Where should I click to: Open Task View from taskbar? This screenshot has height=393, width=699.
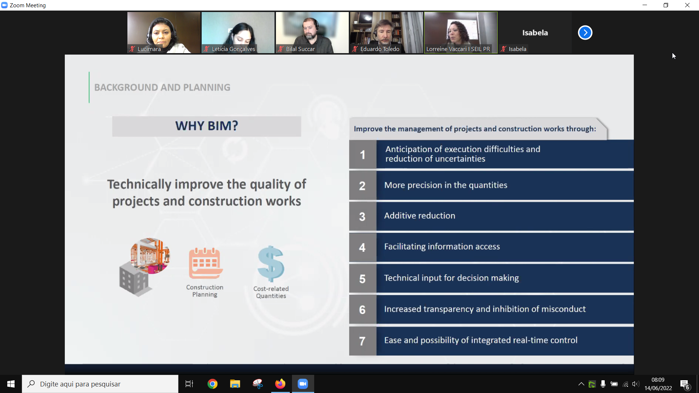(189, 384)
